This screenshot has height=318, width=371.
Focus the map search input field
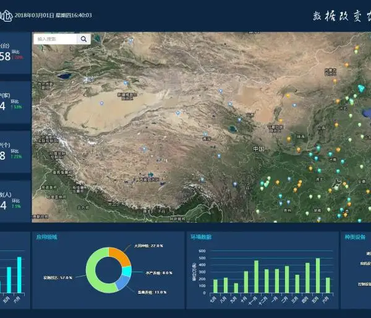point(56,39)
